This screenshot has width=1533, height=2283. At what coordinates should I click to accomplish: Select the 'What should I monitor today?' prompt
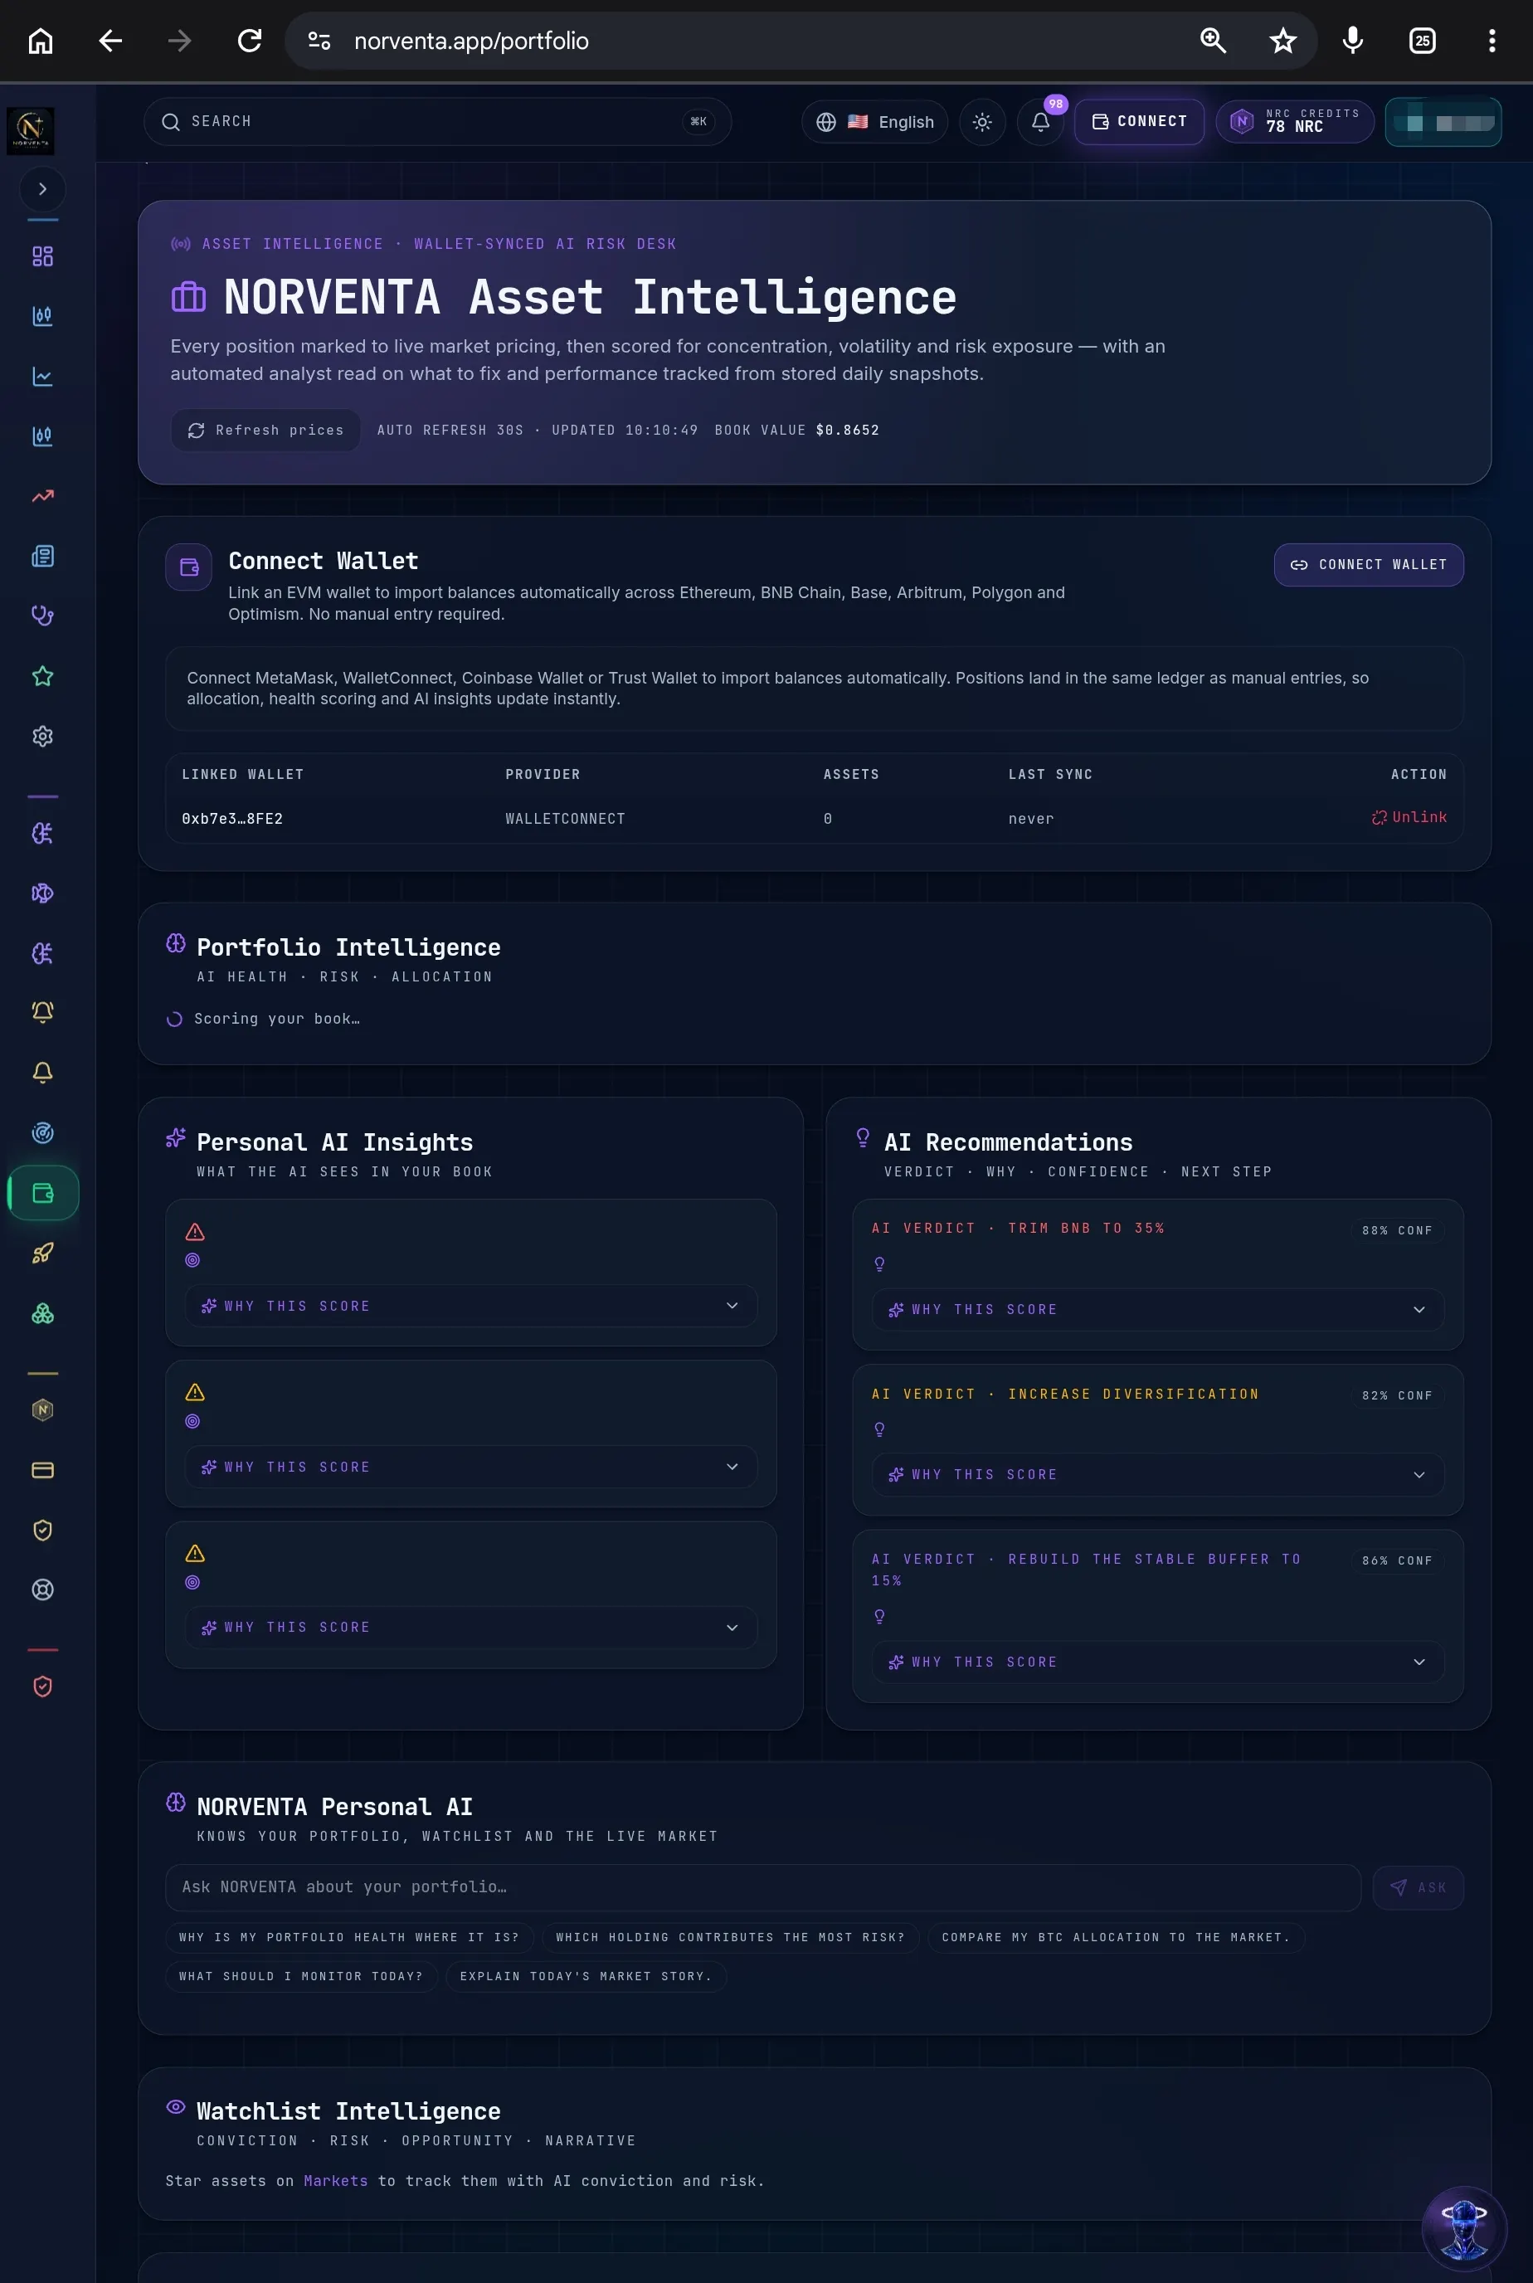[301, 1976]
